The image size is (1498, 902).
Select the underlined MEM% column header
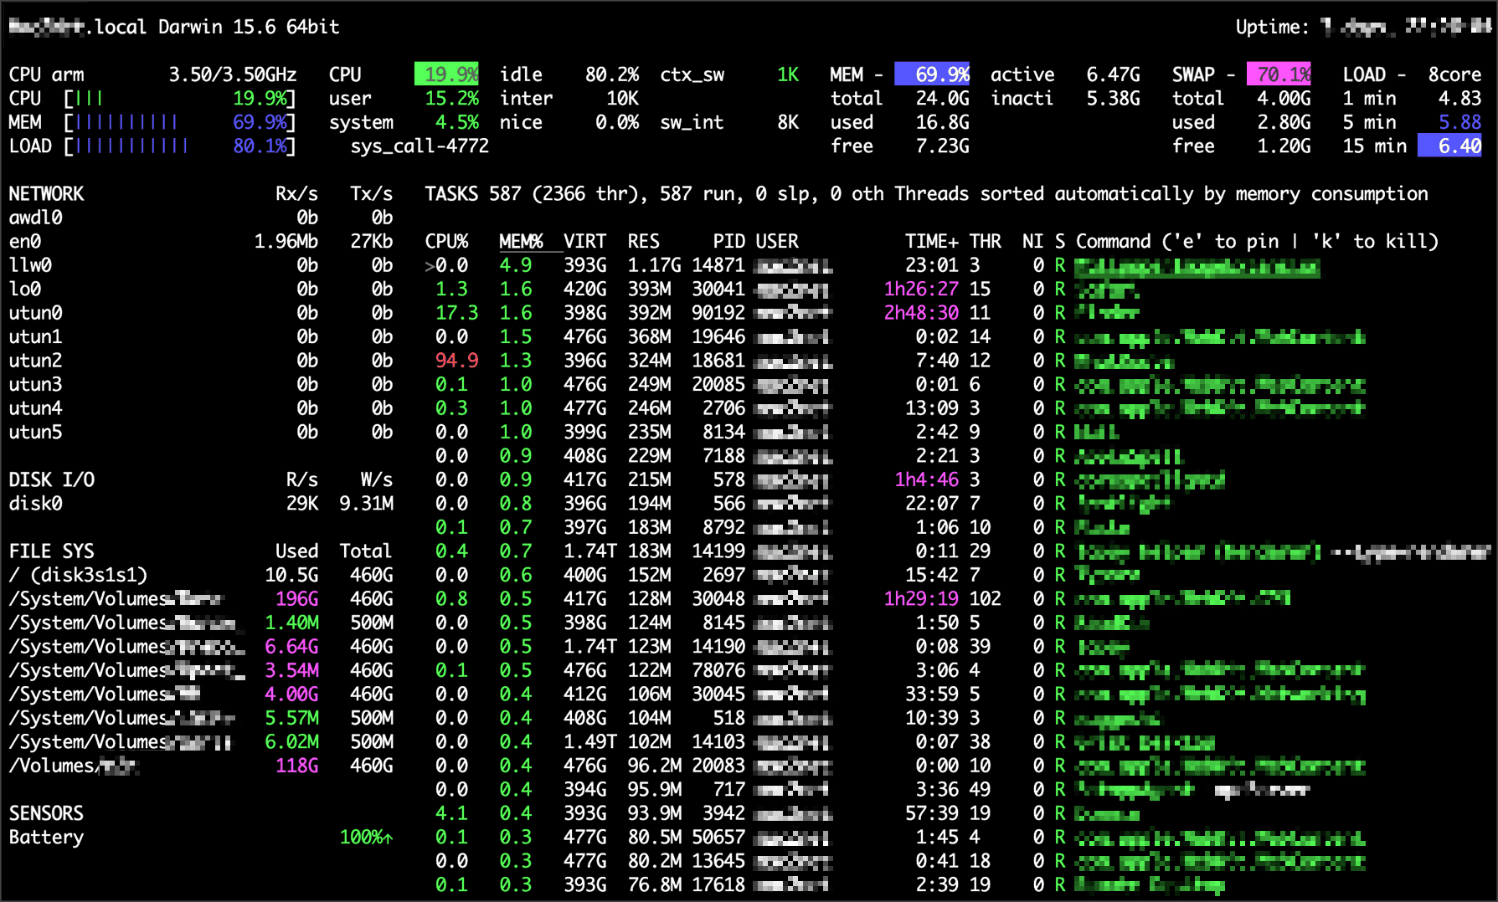521,242
